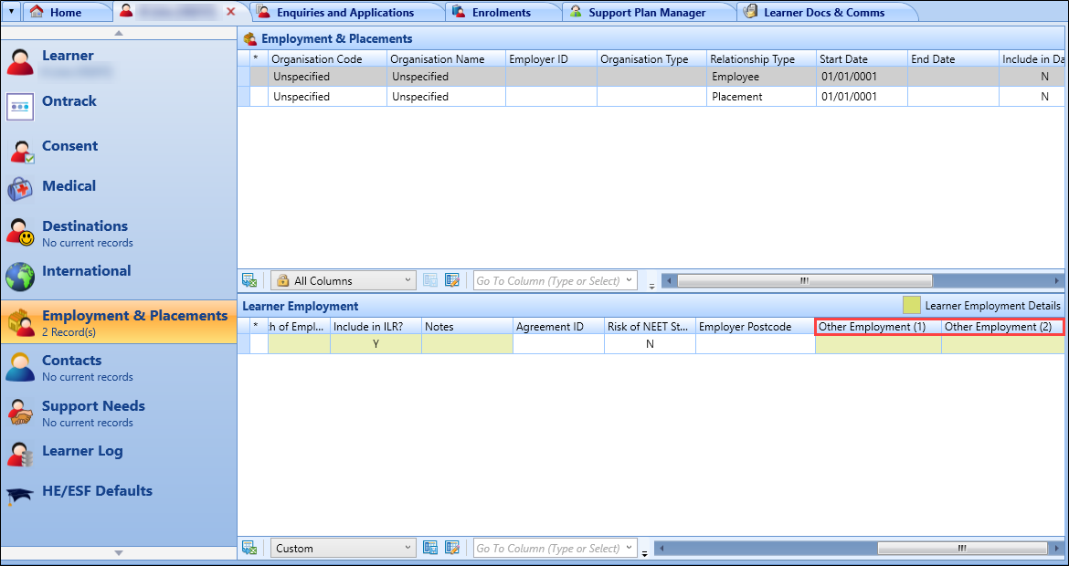Sort by Organisation Code column header
The height and width of the screenshot is (566, 1069).
click(327, 59)
